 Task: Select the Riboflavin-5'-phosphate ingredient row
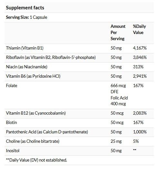click(x=79, y=58)
